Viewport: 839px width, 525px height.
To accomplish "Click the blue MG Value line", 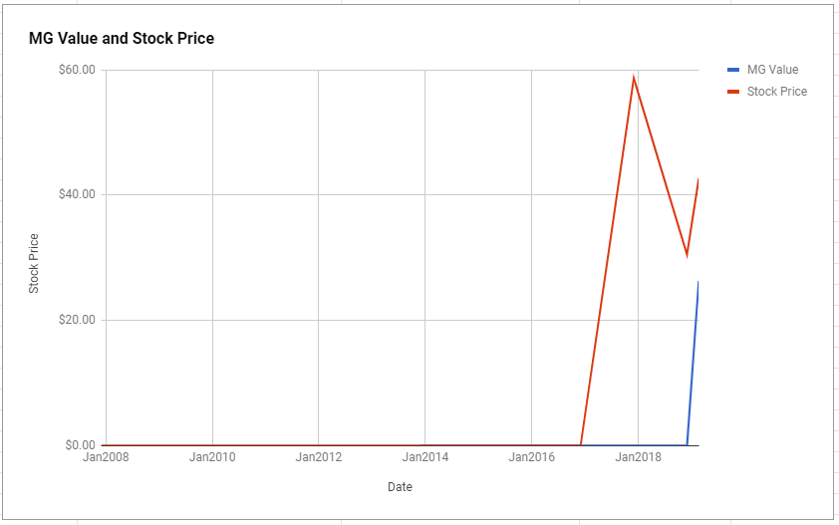I will (693, 364).
